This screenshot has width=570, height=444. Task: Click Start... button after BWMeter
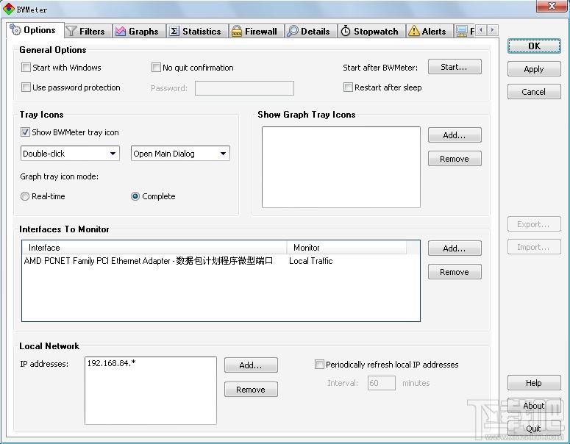click(x=455, y=67)
